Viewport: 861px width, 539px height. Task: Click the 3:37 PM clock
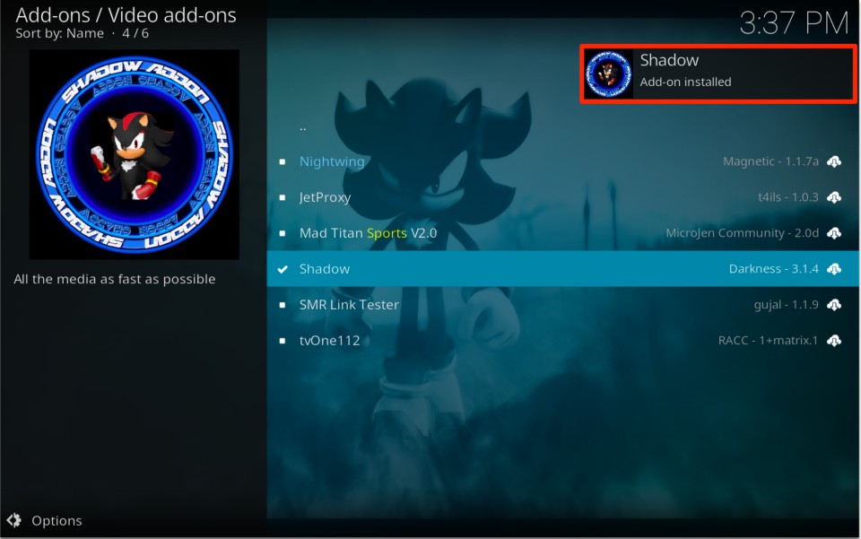tap(794, 23)
